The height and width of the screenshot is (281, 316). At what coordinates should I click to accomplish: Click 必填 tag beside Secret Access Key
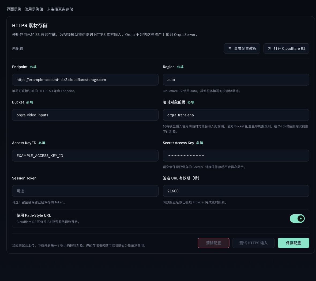200,143
